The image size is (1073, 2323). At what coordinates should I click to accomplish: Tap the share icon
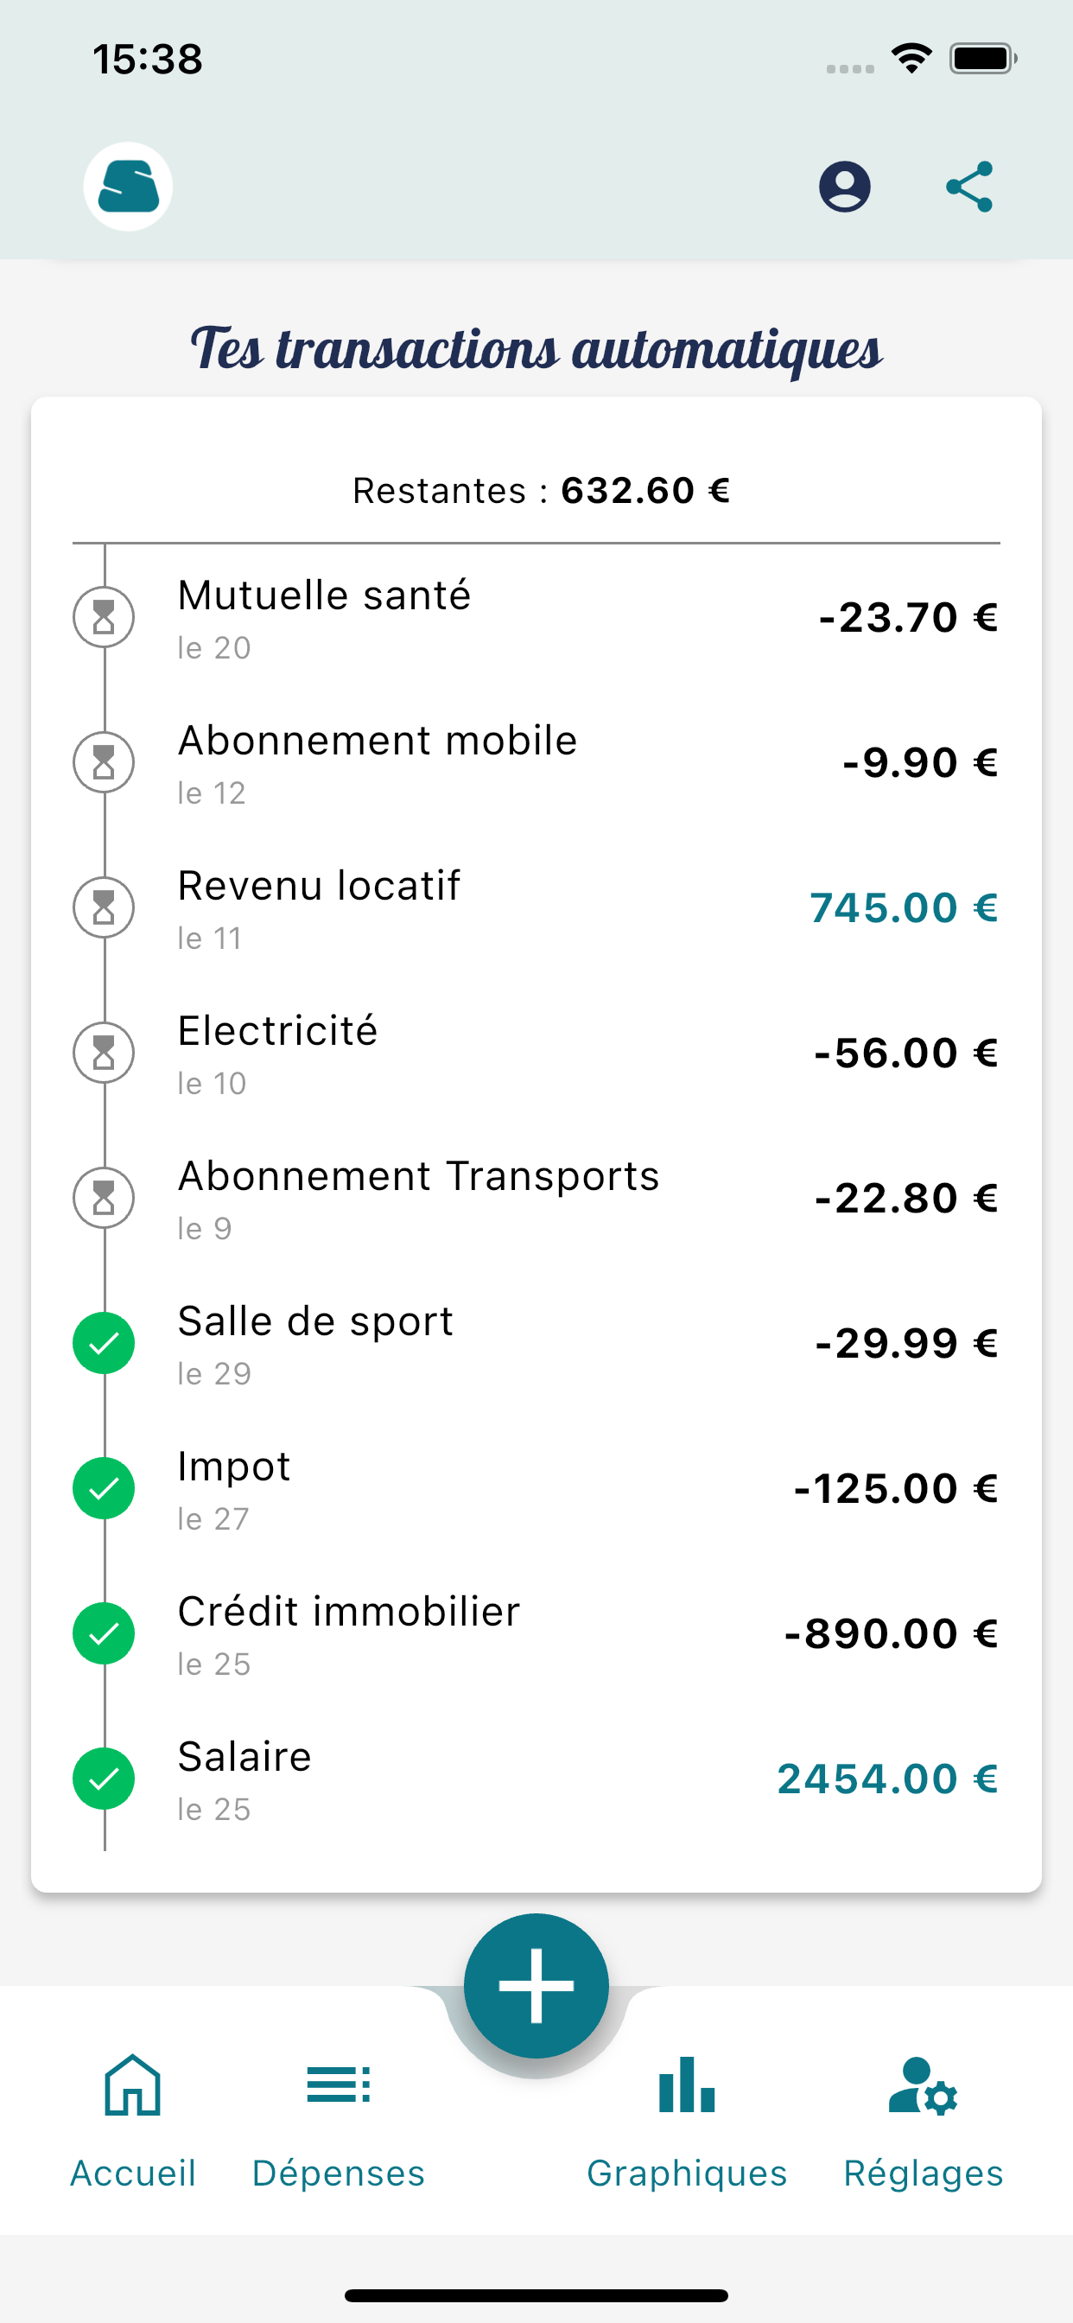click(969, 187)
